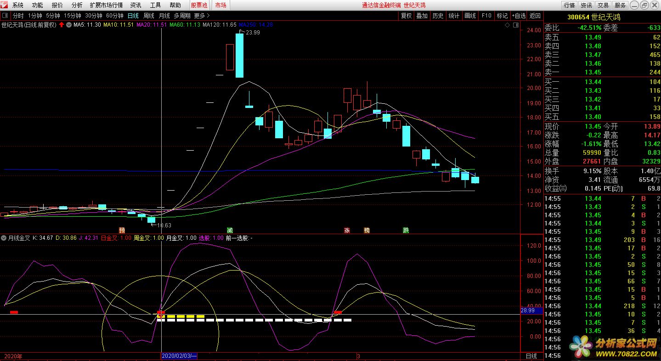Click the 历史 toolbar button
The height and width of the screenshot is (361, 661).
[x=438, y=16]
